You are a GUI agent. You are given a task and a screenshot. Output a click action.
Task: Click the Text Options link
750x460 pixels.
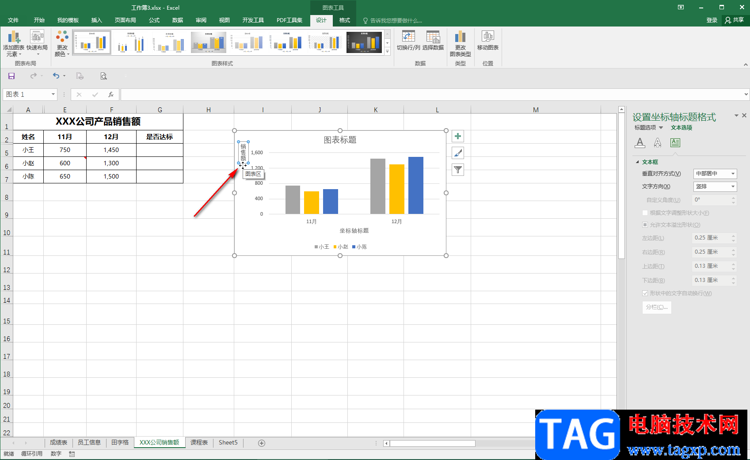coord(681,128)
